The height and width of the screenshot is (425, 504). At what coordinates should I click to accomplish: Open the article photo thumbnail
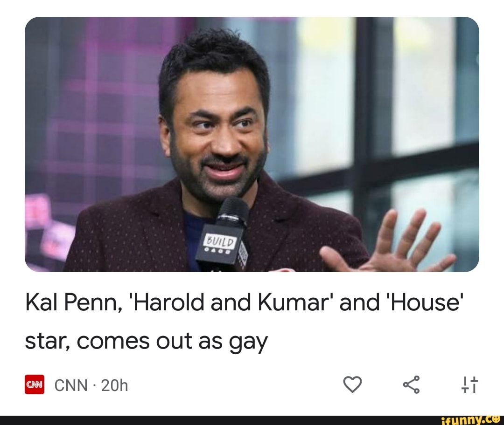coord(252,144)
